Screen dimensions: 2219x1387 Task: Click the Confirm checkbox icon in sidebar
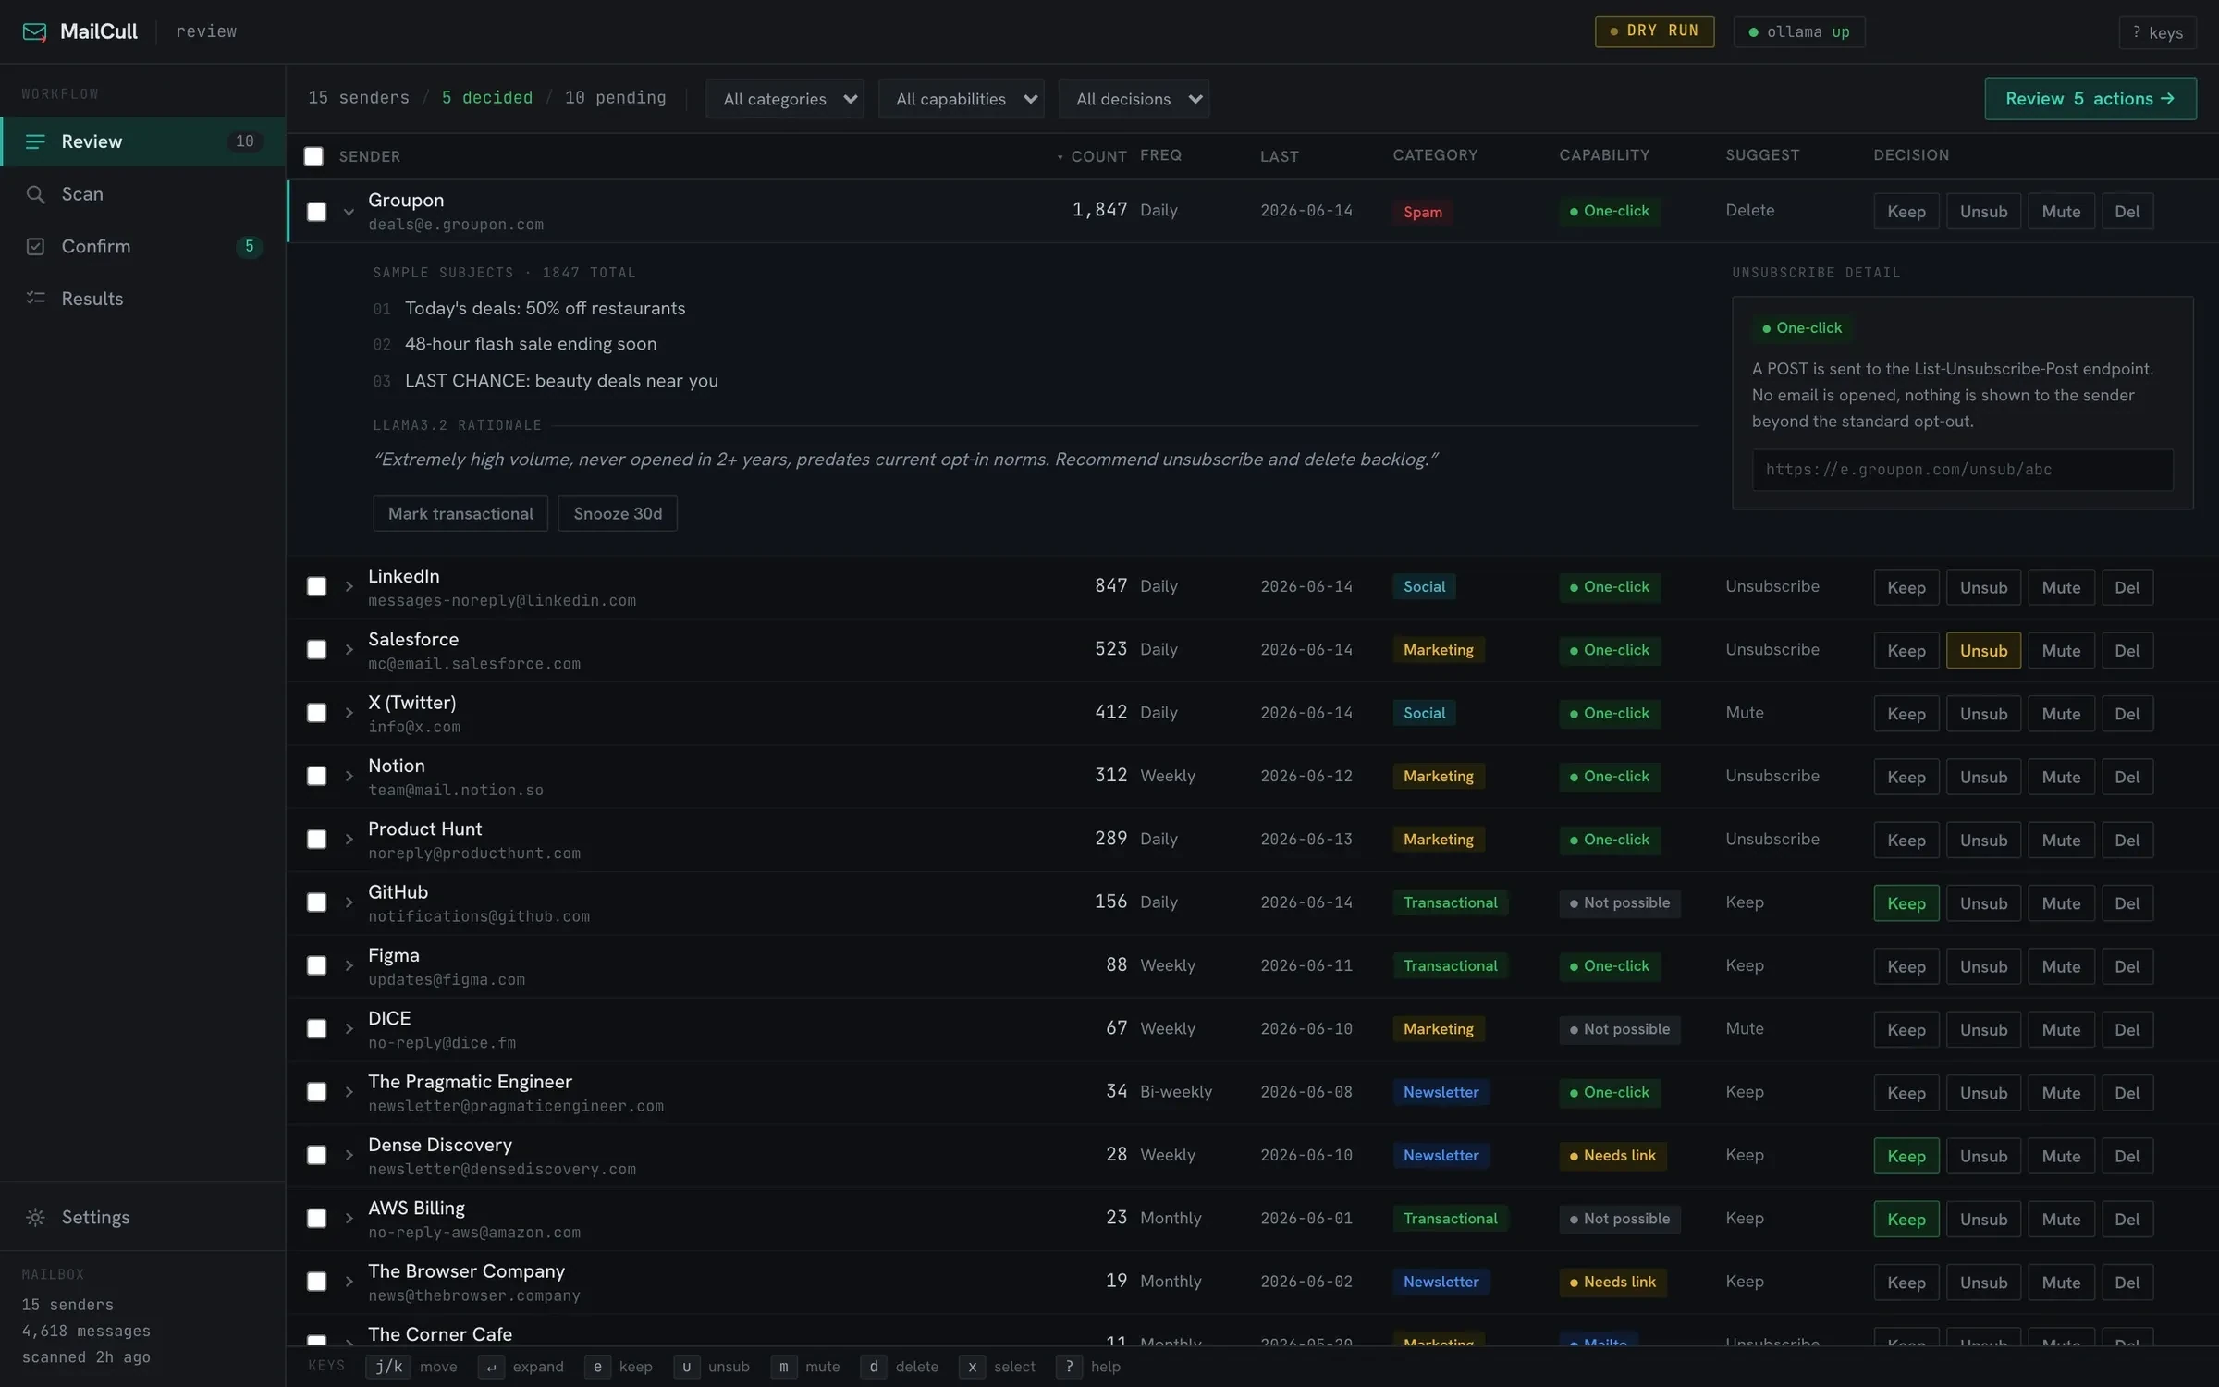click(x=35, y=246)
